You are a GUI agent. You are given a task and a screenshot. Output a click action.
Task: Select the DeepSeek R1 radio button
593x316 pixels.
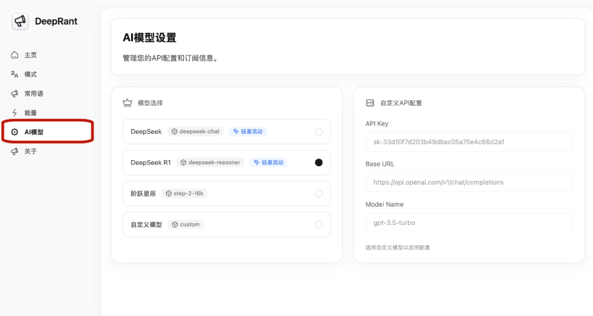[x=319, y=162]
